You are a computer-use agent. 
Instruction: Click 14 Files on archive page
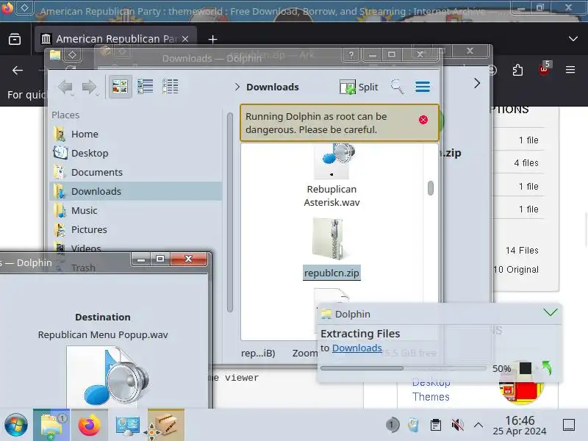click(522, 251)
